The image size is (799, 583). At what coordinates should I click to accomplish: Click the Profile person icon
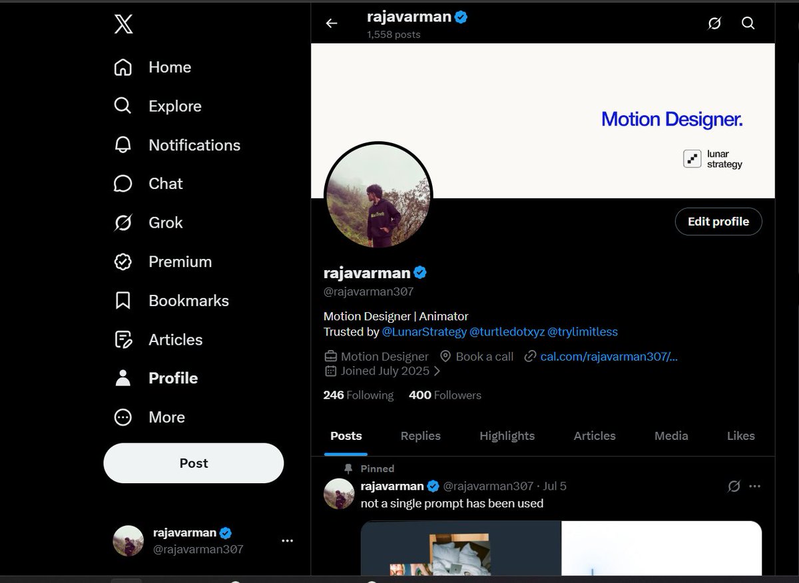(123, 378)
